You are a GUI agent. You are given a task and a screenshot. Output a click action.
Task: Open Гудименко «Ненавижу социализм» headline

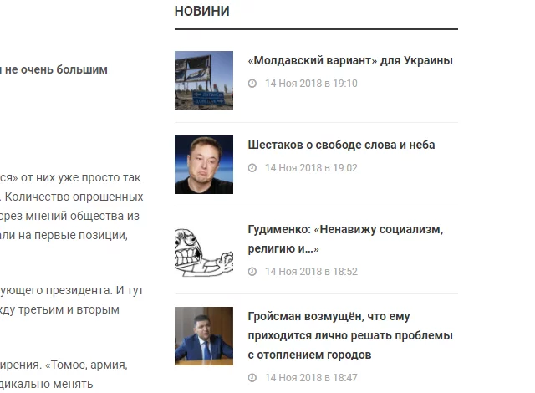pyautogui.click(x=345, y=239)
